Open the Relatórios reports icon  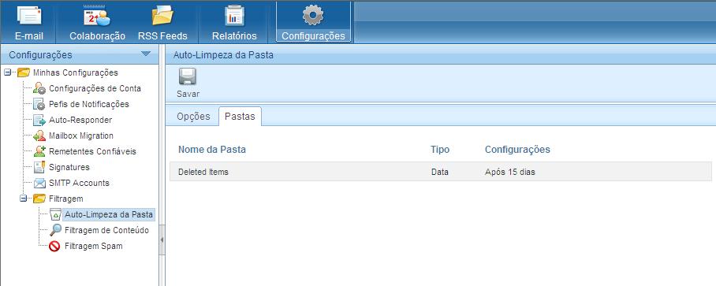(234, 16)
